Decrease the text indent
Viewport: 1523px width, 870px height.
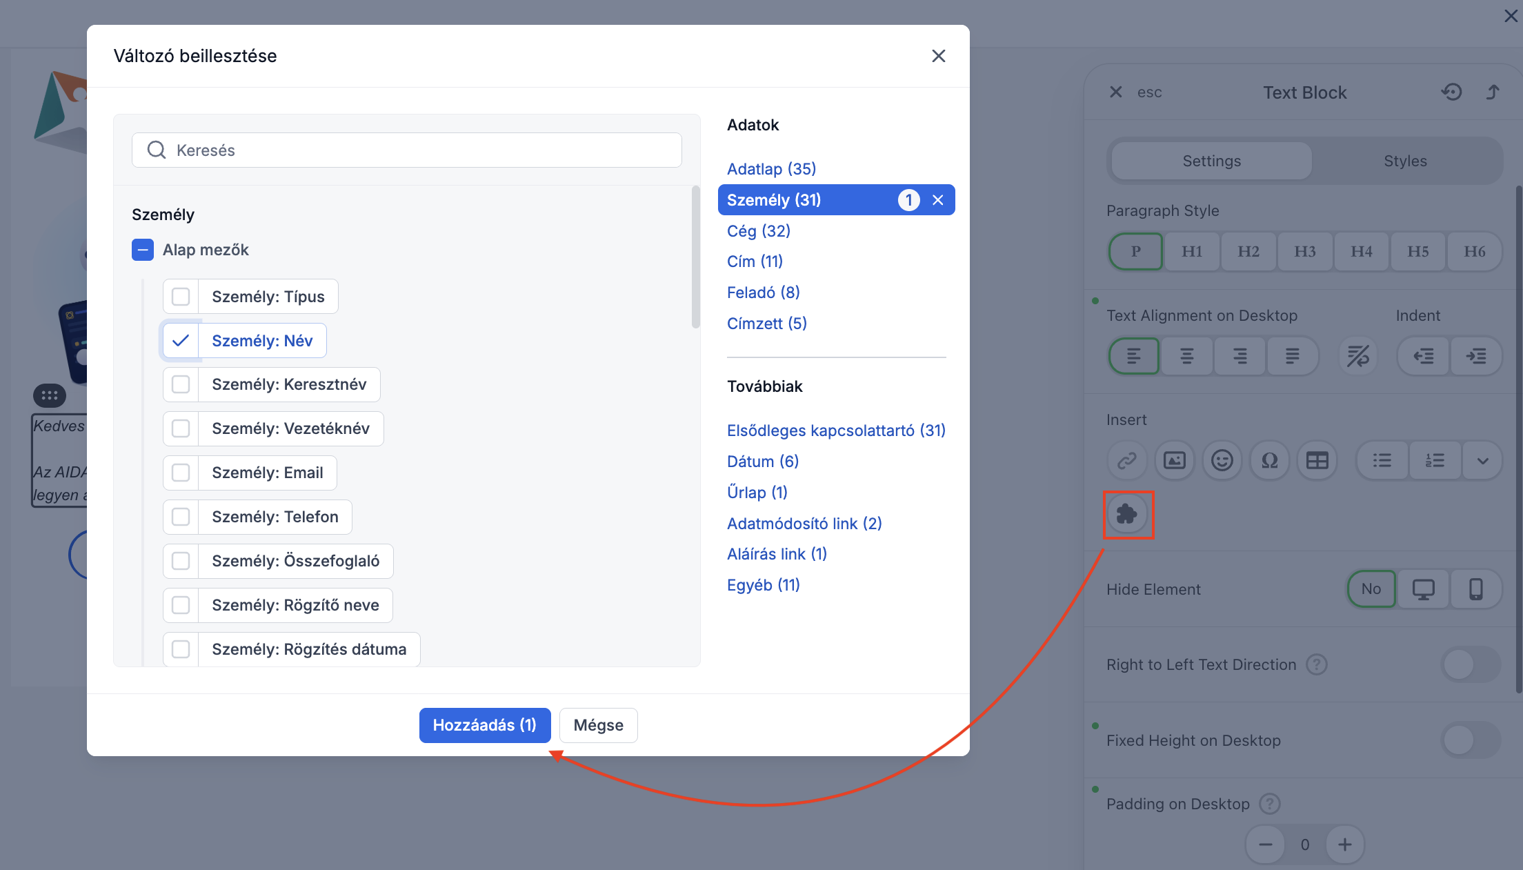[x=1424, y=356]
